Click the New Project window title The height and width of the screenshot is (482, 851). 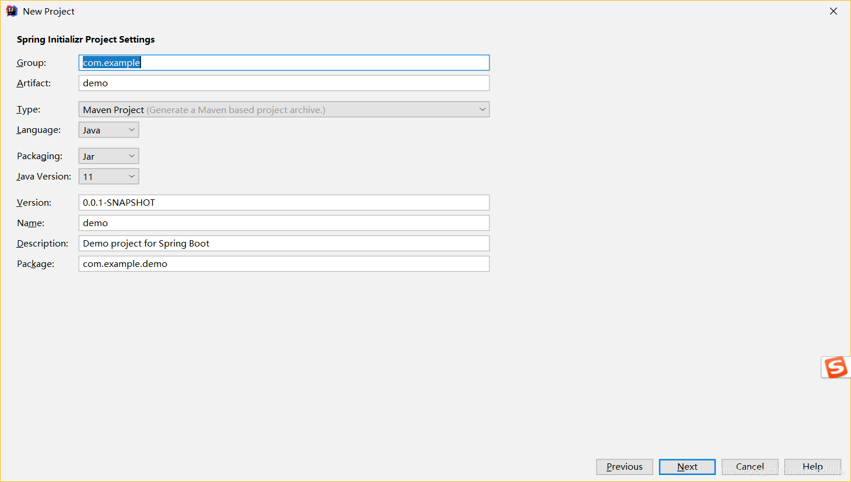pos(48,12)
